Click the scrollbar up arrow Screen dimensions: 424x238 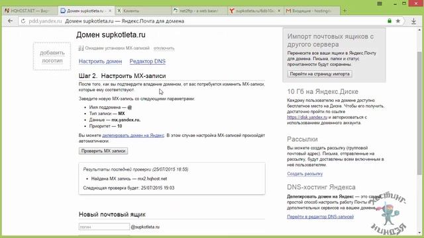click(x=419, y=30)
